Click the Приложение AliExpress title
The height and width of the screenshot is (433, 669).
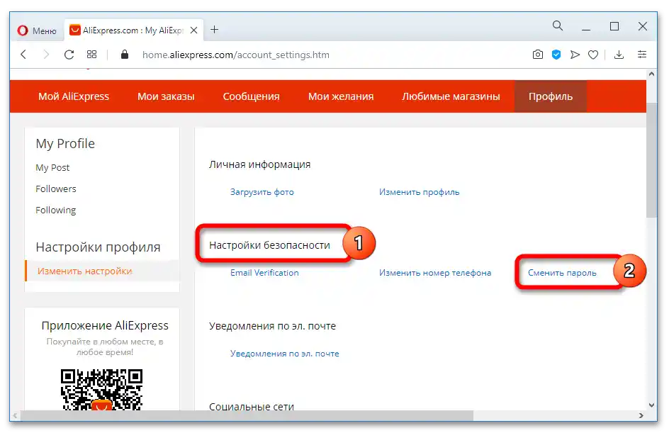click(x=105, y=325)
